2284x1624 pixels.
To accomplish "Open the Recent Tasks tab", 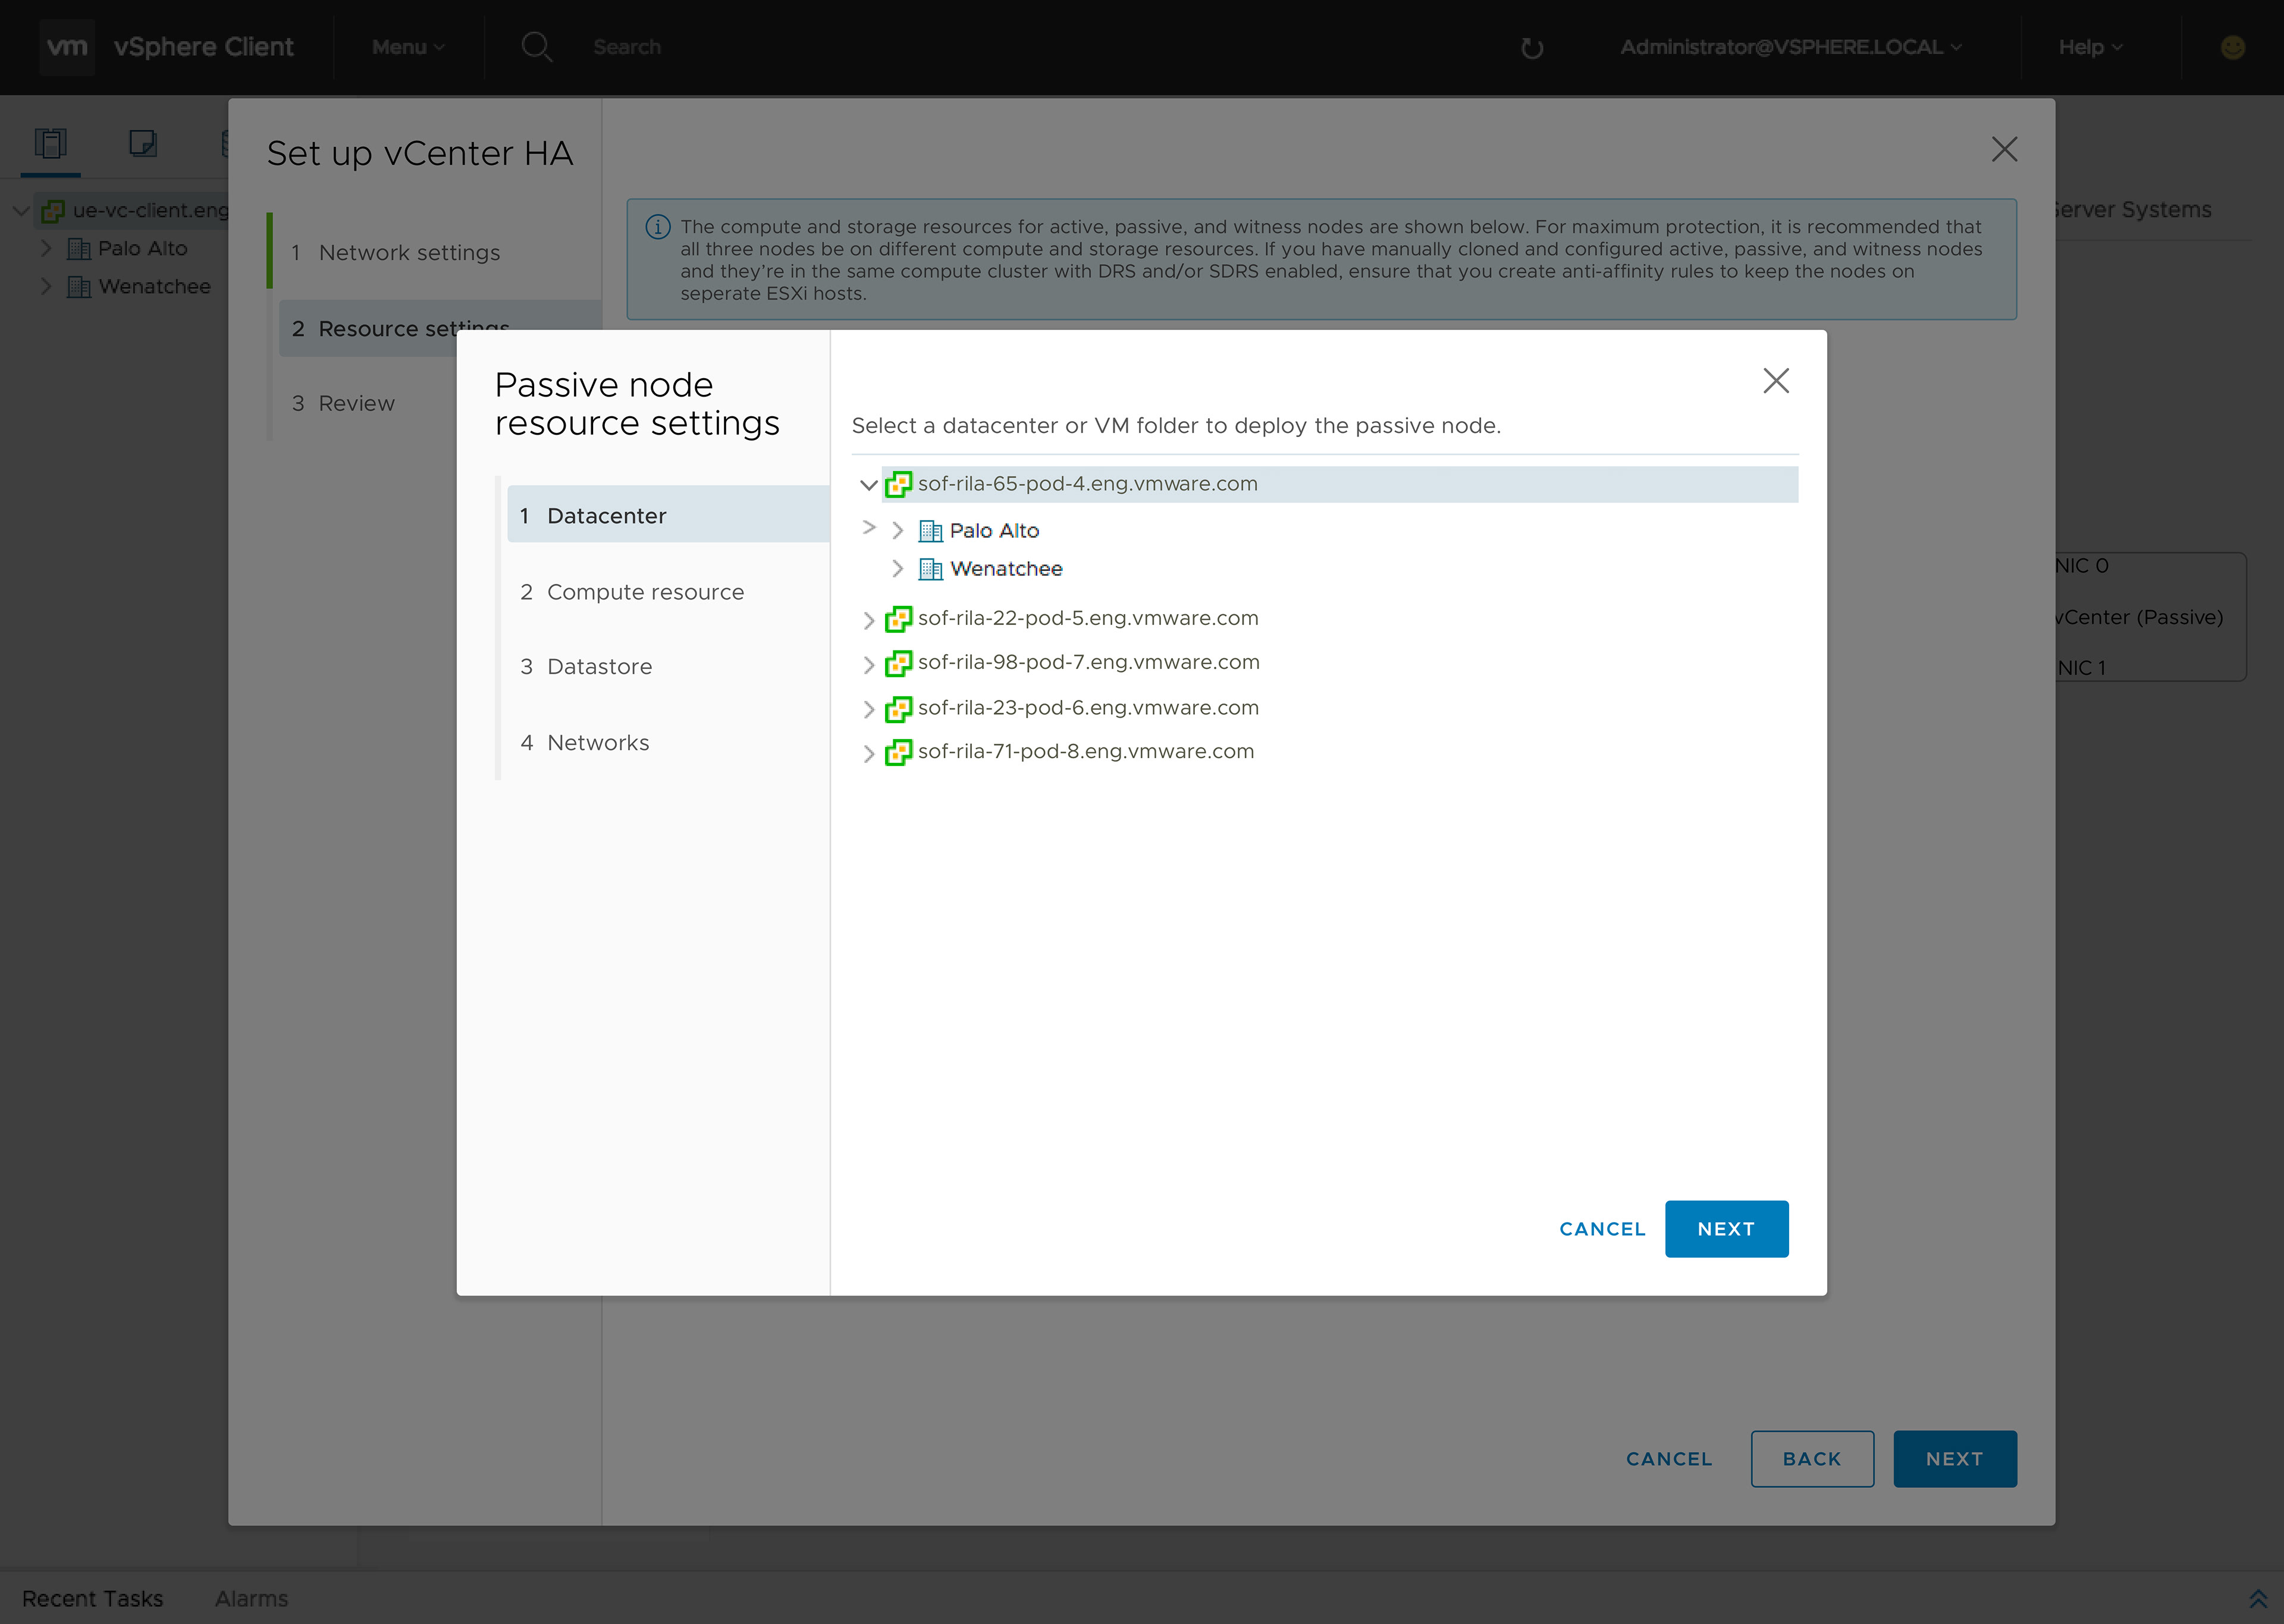I will pyautogui.click(x=92, y=1599).
